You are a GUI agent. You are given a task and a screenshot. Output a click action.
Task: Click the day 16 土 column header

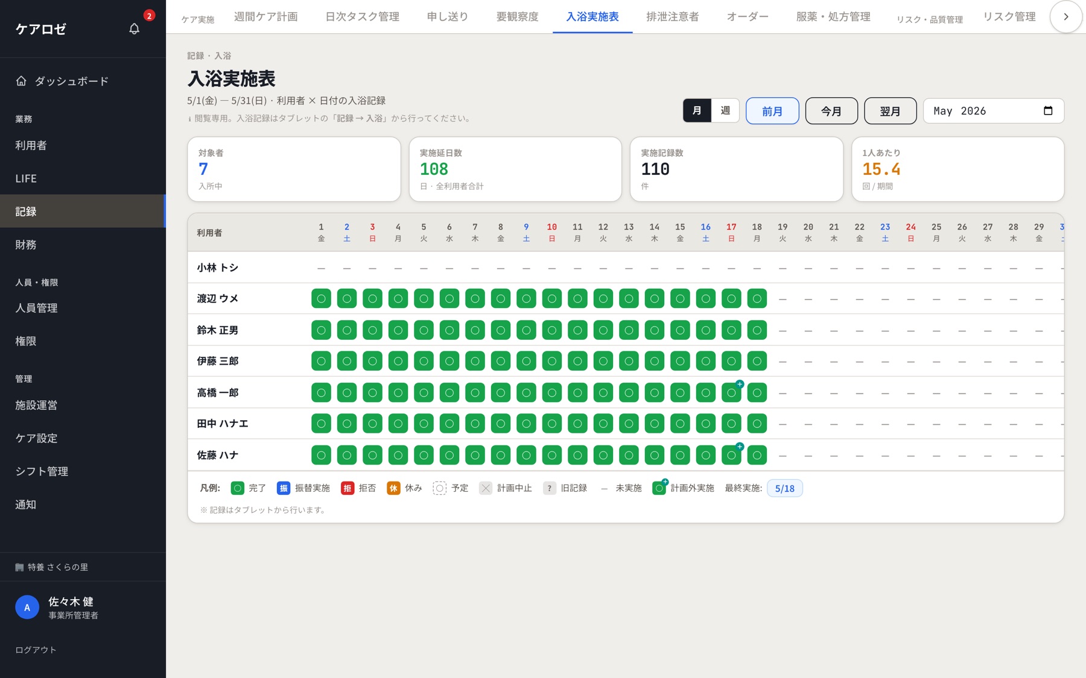pos(706,233)
